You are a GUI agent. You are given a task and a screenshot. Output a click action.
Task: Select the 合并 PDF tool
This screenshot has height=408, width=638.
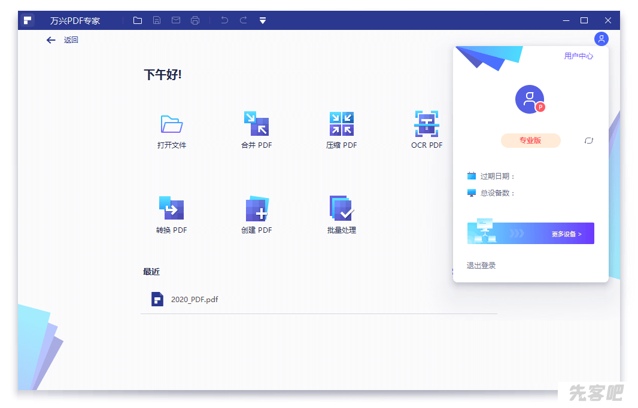tap(256, 124)
